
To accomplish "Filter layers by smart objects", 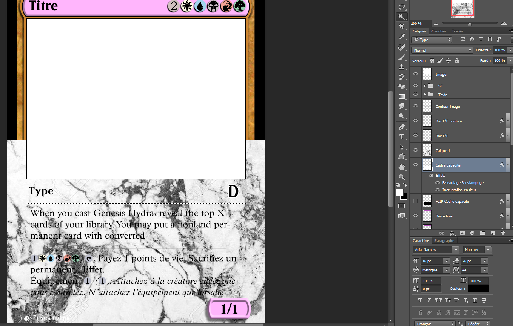I will point(499,40).
